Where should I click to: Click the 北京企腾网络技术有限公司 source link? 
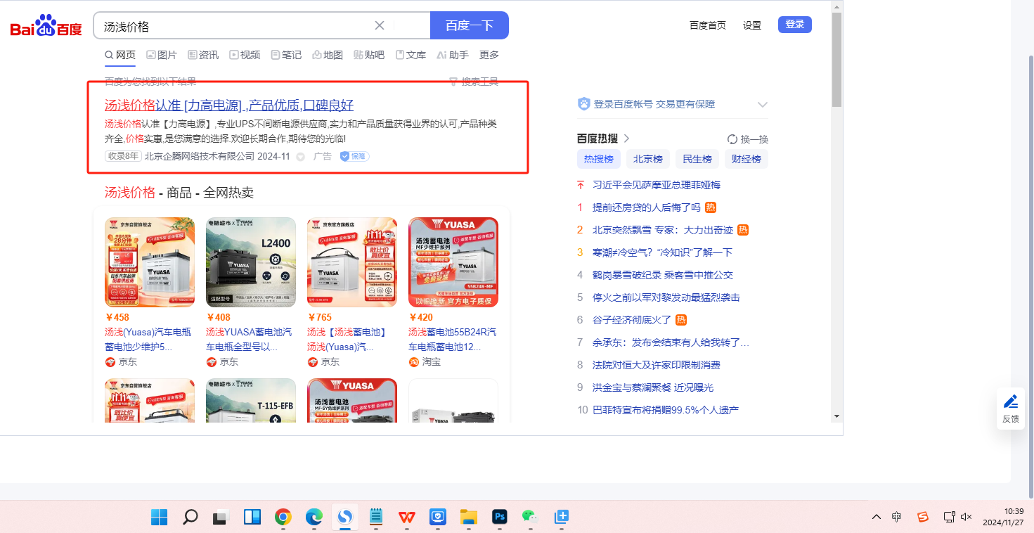200,156
